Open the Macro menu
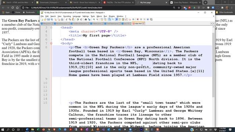 tap(99, 16)
